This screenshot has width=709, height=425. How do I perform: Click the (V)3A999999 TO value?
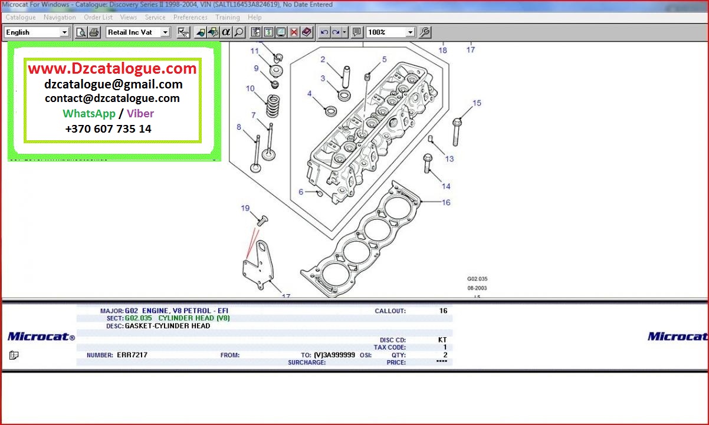coord(334,355)
